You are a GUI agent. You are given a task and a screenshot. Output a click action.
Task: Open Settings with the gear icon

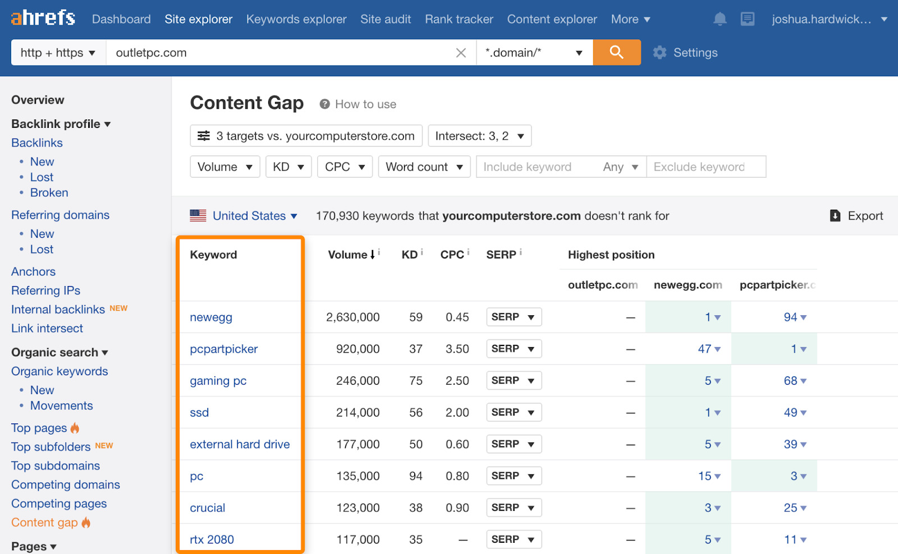click(x=660, y=53)
